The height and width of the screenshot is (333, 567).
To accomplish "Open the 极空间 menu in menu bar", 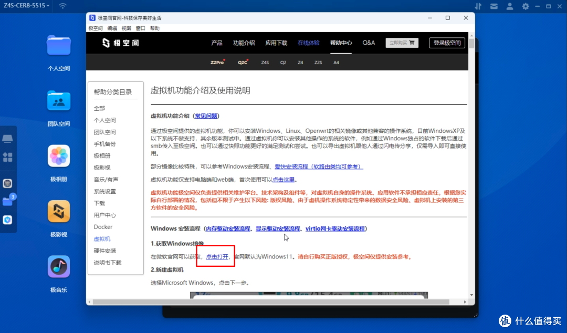I will click(96, 28).
